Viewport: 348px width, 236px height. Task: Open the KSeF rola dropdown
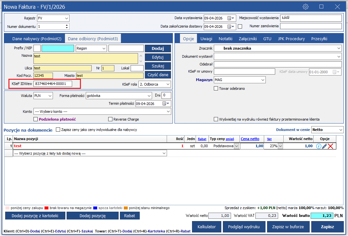(168, 84)
